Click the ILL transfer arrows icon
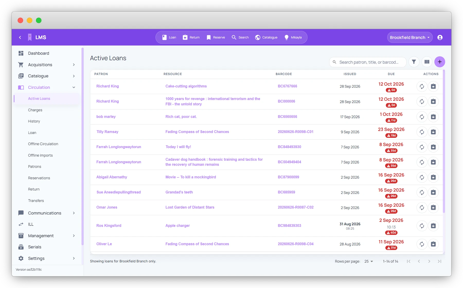Viewport: 463px width, 288px height. coord(21,224)
